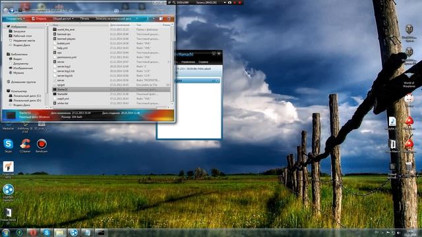The width and height of the screenshot is (422, 237).
Task: Select the Starter32 batch file
Action: point(111,90)
